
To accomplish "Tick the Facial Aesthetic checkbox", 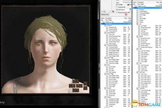I will (107, 29).
